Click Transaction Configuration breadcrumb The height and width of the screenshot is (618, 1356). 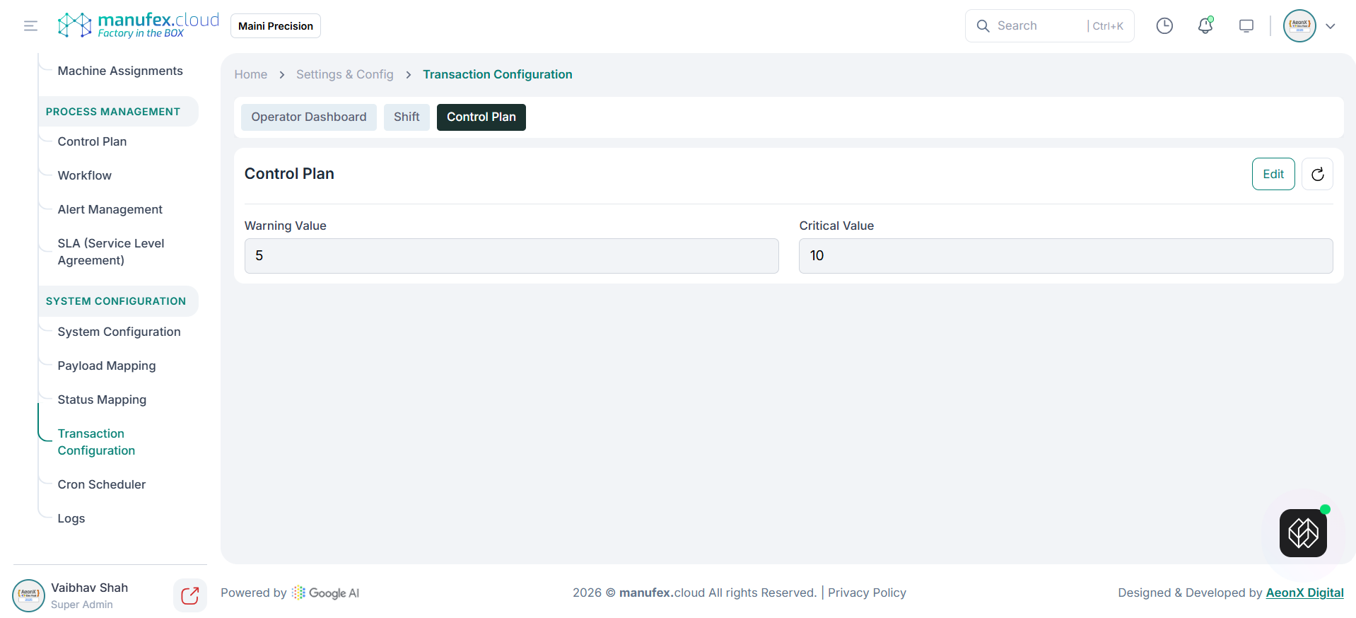coord(498,74)
